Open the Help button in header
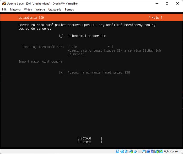 (x=155, y=18)
